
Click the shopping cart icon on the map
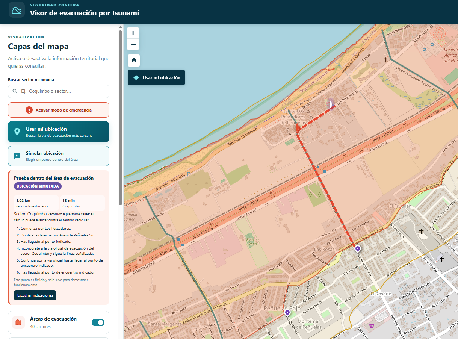point(372,325)
